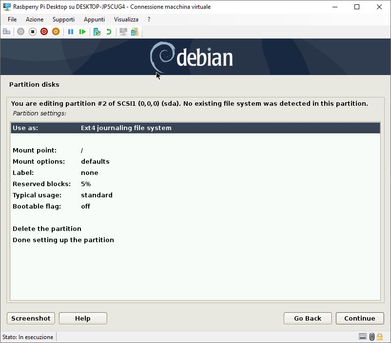Turn off the virtual machine with the stop icon
This screenshot has height=343, width=391.
coord(32,32)
